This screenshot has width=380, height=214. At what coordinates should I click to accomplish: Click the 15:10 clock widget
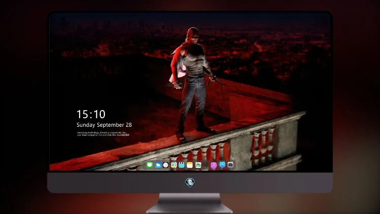pos(91,114)
